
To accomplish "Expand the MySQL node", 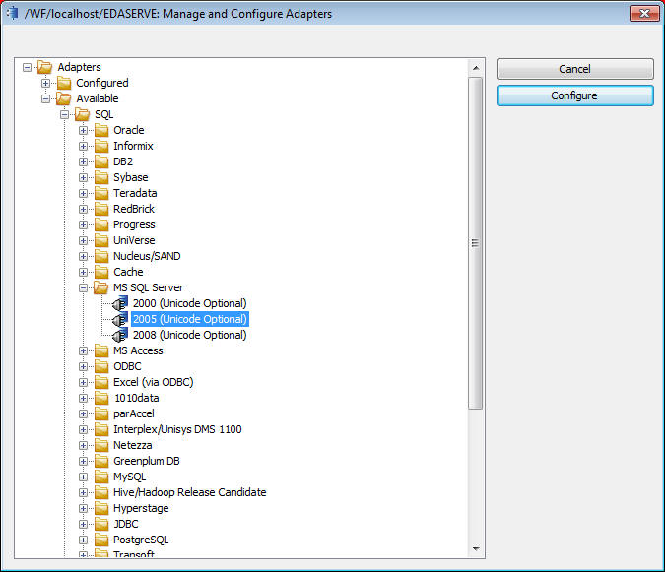I will click(83, 477).
